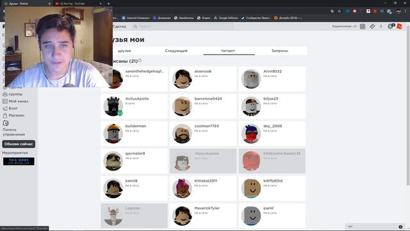The height and width of the screenshot is (231, 410).
Task: Click the Lagstep greyed-out card
Action: 134,216
